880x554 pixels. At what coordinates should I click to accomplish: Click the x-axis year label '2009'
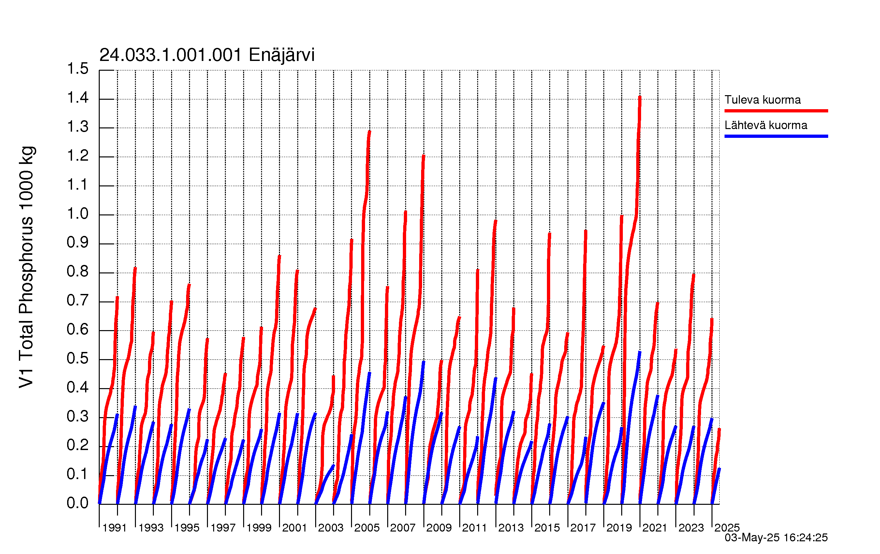[x=439, y=528]
